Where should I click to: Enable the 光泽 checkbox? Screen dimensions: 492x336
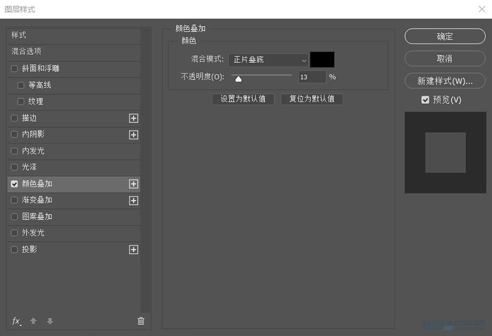point(14,167)
